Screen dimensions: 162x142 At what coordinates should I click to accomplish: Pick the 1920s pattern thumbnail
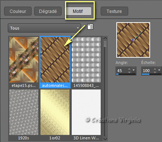pyautogui.click(x=24, y=112)
